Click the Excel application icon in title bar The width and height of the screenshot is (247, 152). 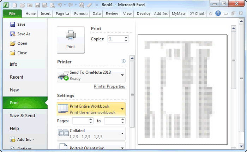click(x=6, y=5)
